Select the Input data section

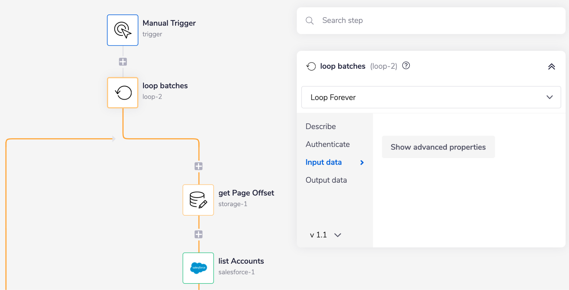coord(323,162)
